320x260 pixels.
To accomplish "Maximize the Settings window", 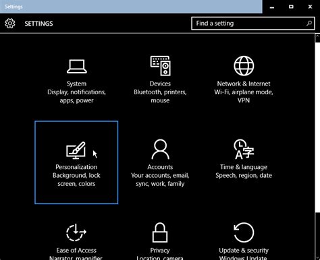I will point(291,7).
